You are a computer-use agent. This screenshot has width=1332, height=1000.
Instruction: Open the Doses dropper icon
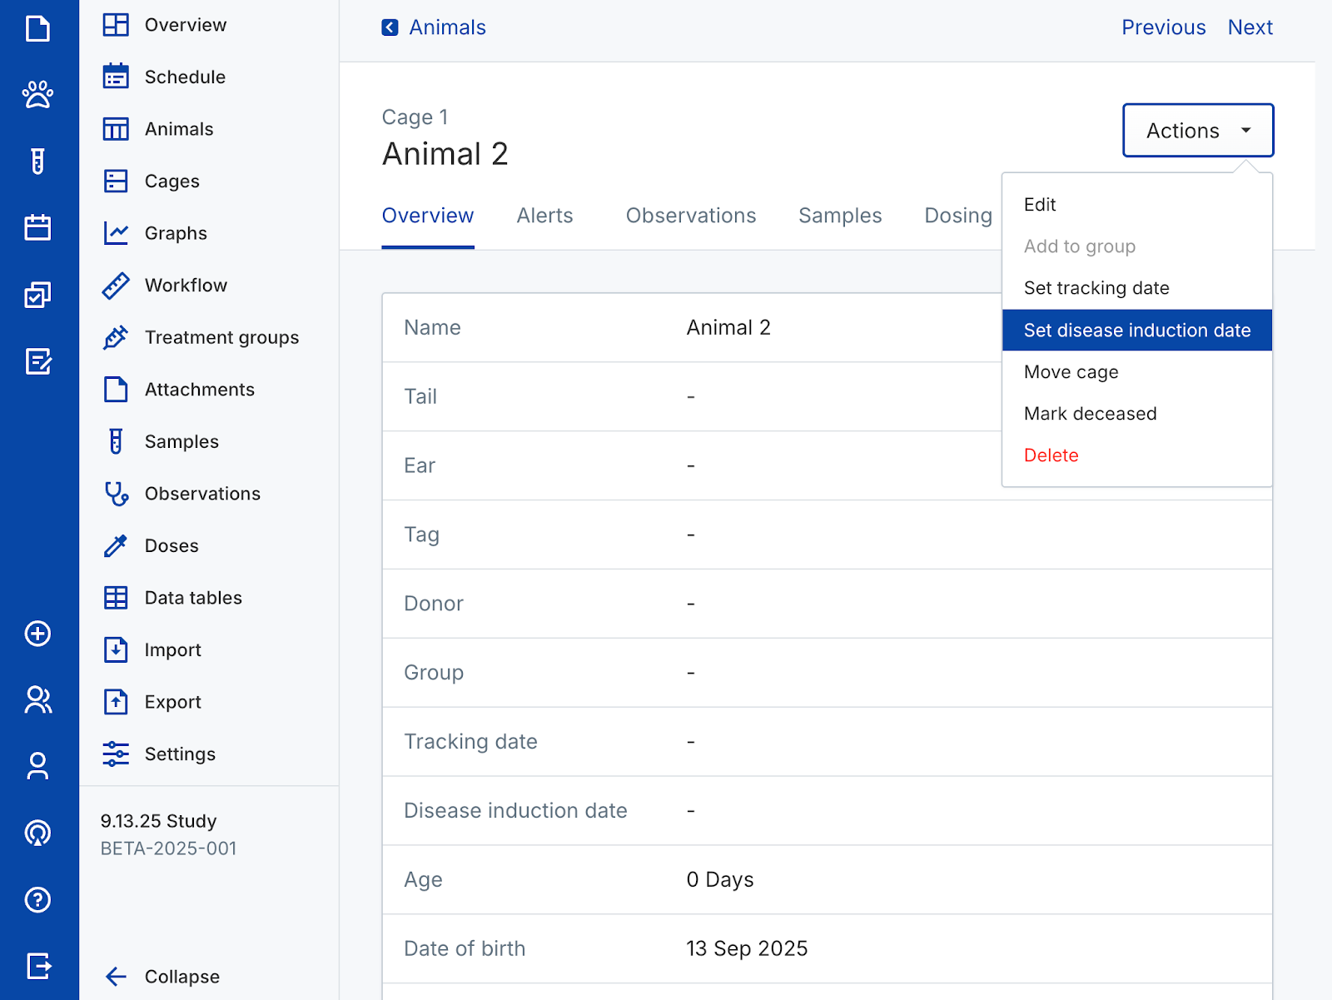[x=116, y=546]
